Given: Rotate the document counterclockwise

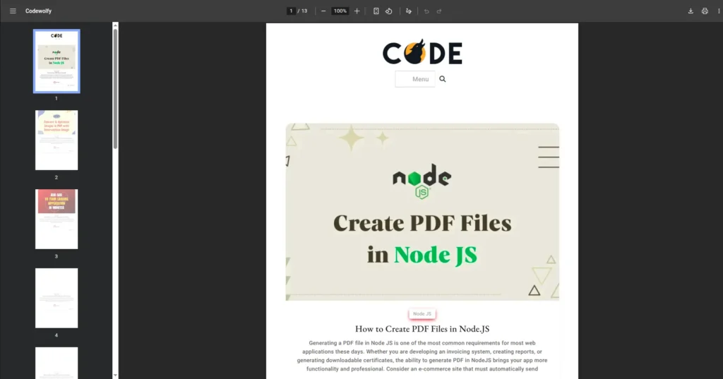Looking at the screenshot, I should tap(389, 11).
